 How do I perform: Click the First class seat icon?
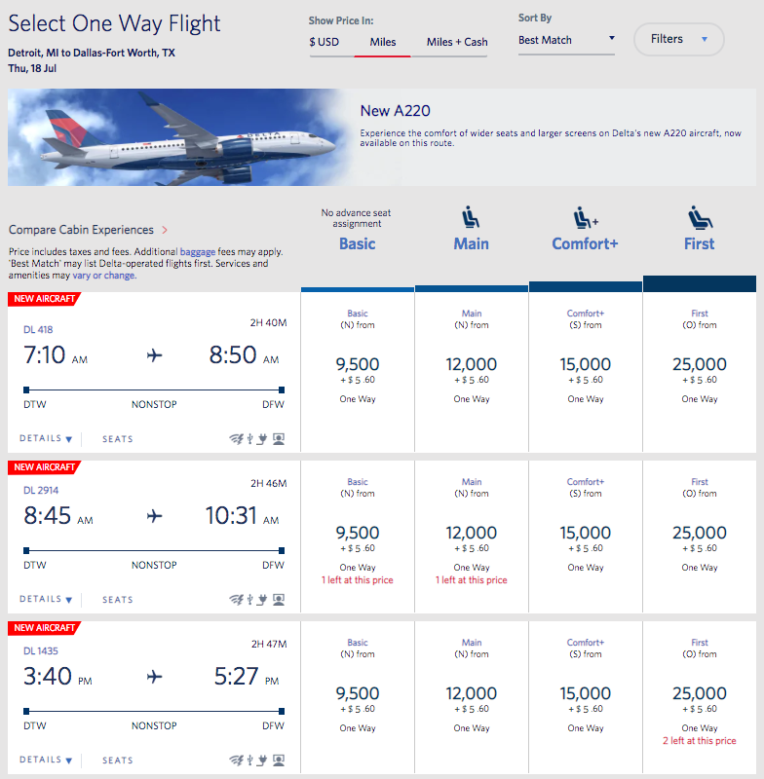(699, 217)
